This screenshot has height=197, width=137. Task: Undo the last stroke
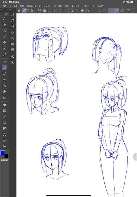60,10
